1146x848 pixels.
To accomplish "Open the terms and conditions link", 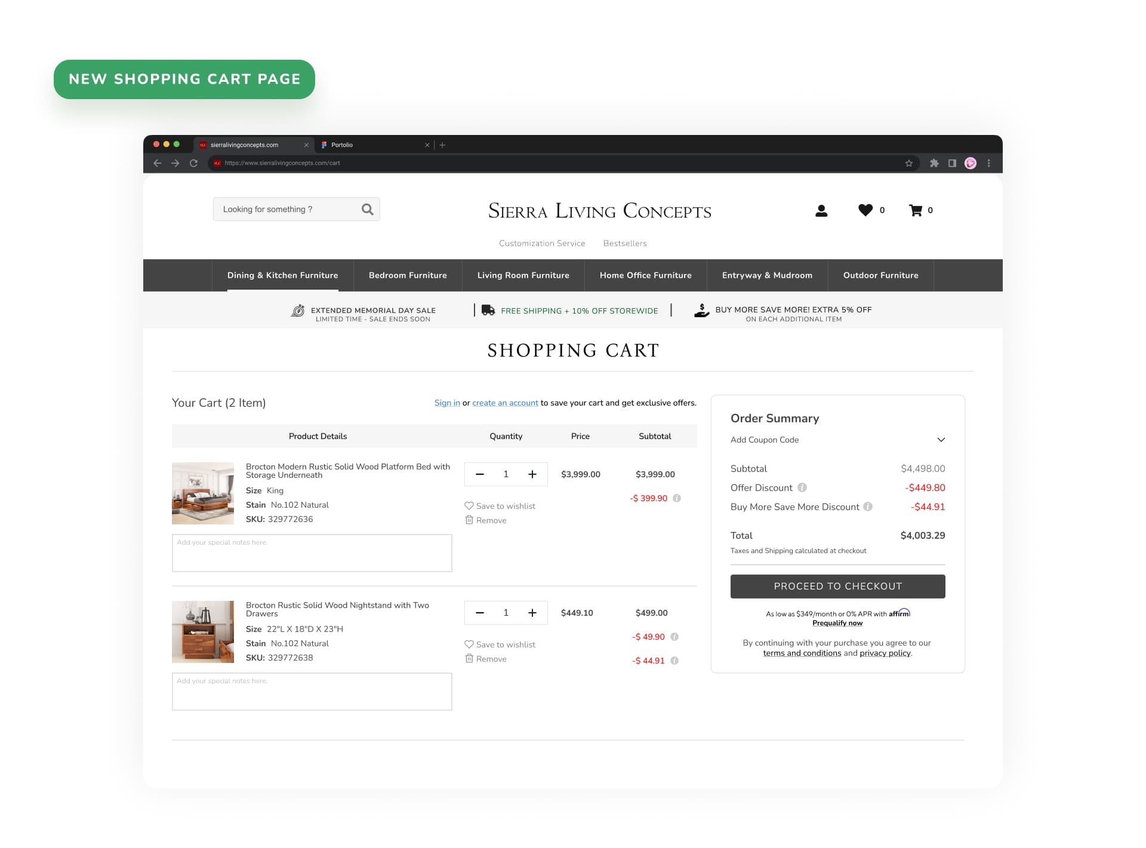I will pyautogui.click(x=802, y=653).
